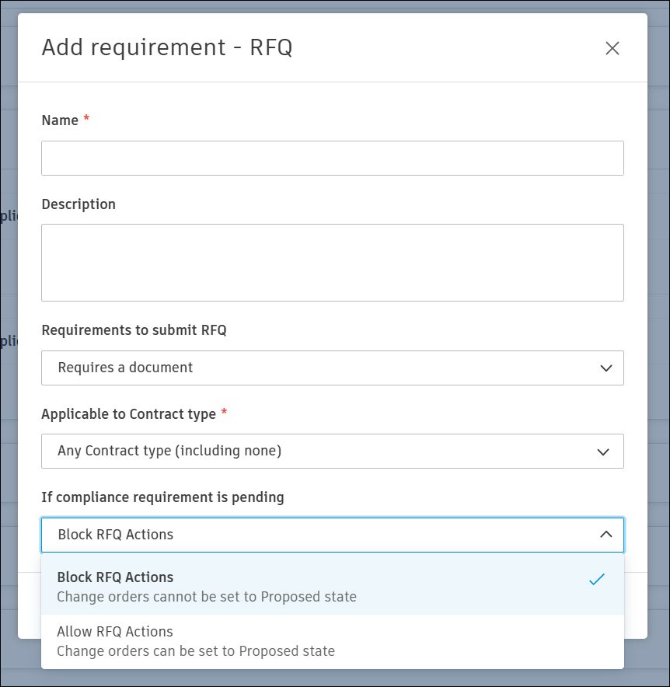Click the chevron beside Requires a document

[606, 368]
